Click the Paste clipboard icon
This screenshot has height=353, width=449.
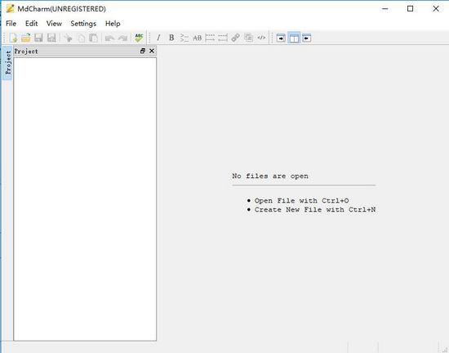pyautogui.click(x=93, y=38)
